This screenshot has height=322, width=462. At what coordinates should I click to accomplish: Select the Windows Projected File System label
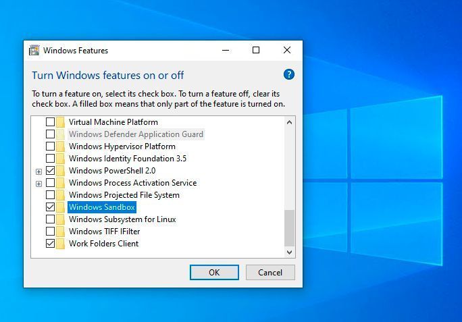click(124, 195)
